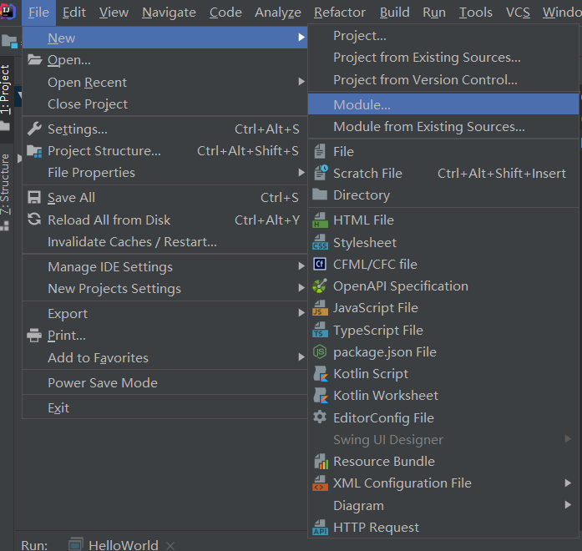Click Invalidate Caches / Restart...

(x=164, y=242)
